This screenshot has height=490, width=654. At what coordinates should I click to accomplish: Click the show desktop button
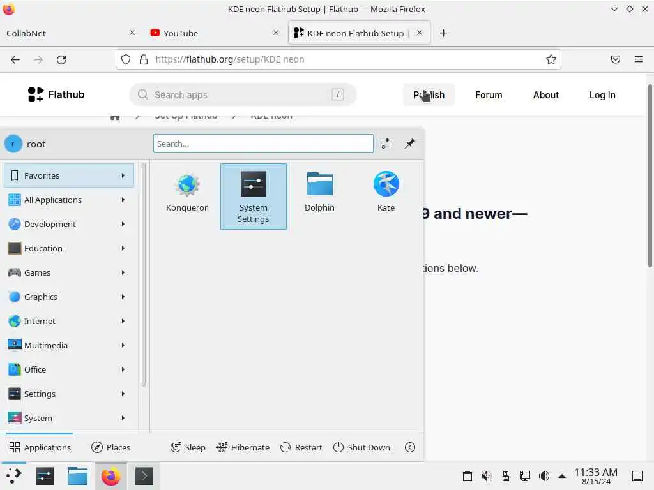[637, 476]
